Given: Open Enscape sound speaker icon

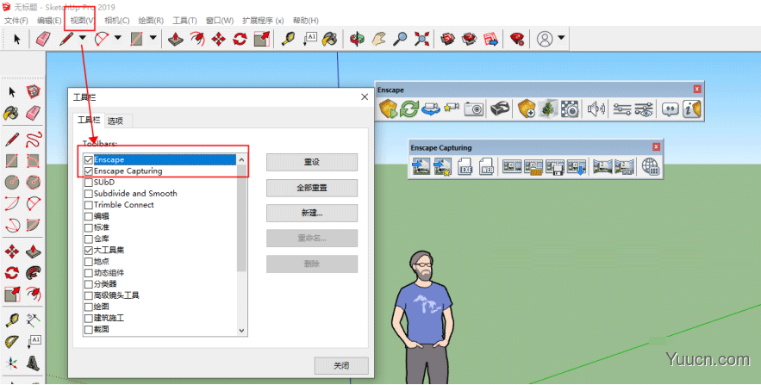Looking at the screenshot, I should point(596,109).
